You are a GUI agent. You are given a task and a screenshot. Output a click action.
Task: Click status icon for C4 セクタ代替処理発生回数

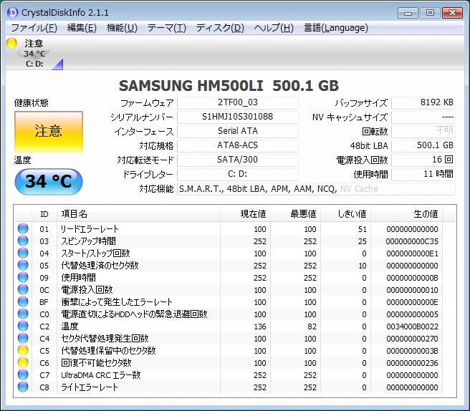(23, 339)
